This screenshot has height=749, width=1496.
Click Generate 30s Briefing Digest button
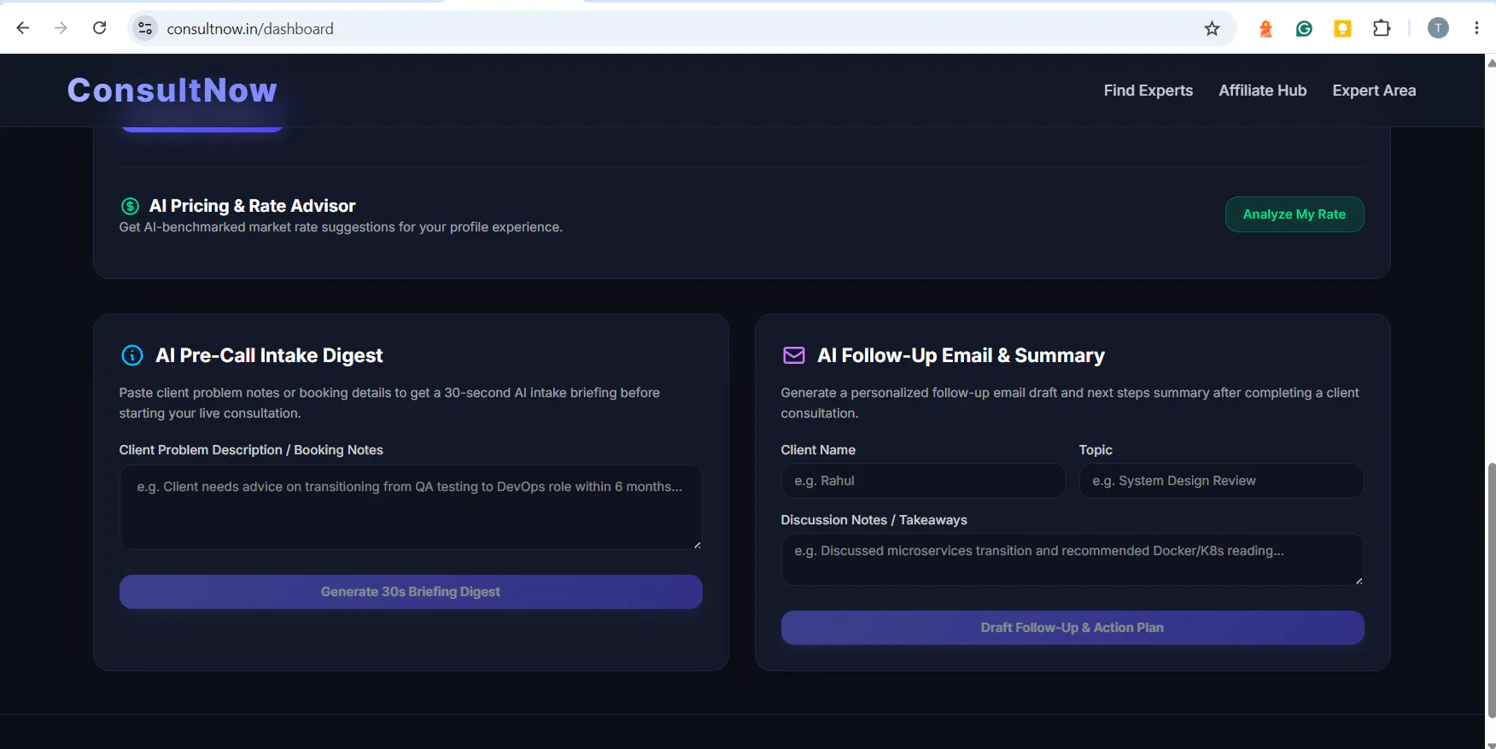411,592
